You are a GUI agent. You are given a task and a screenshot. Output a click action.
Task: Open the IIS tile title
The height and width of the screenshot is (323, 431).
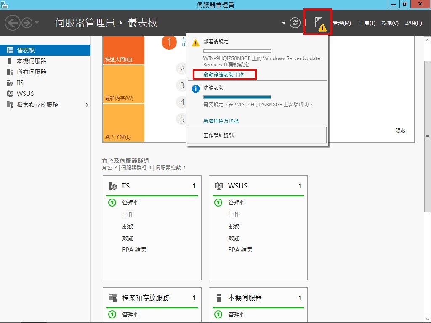pos(125,186)
